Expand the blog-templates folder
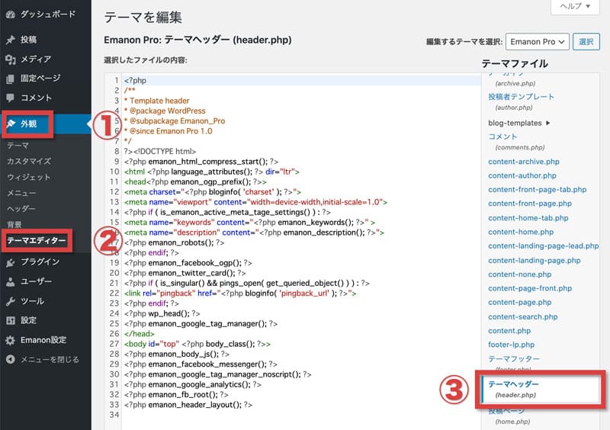The width and height of the screenshot is (610, 430). click(519, 123)
